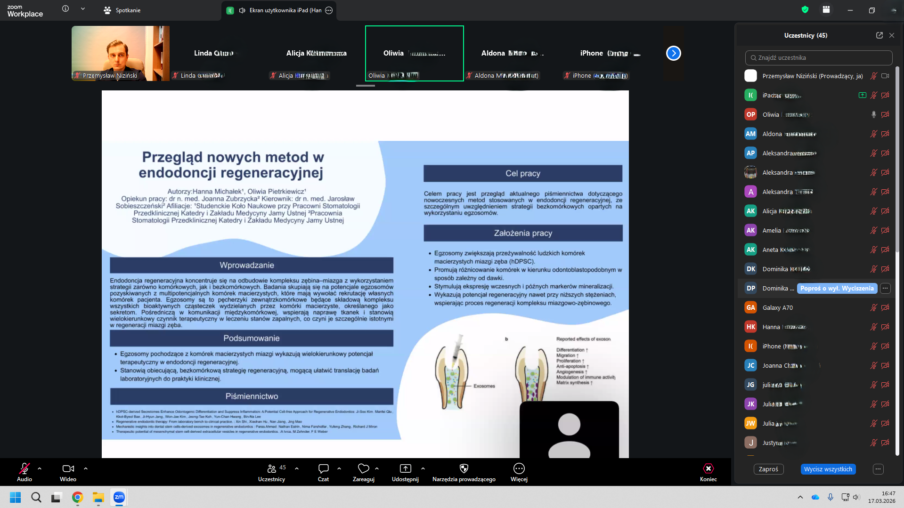This screenshot has height=508, width=904.
Task: Select the Ekran użytkownika iPad tab
Action: (279, 10)
